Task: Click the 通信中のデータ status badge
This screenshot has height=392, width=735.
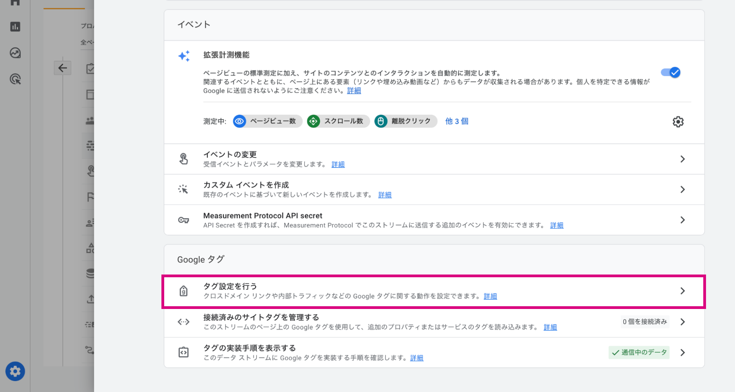Action: [x=639, y=352]
